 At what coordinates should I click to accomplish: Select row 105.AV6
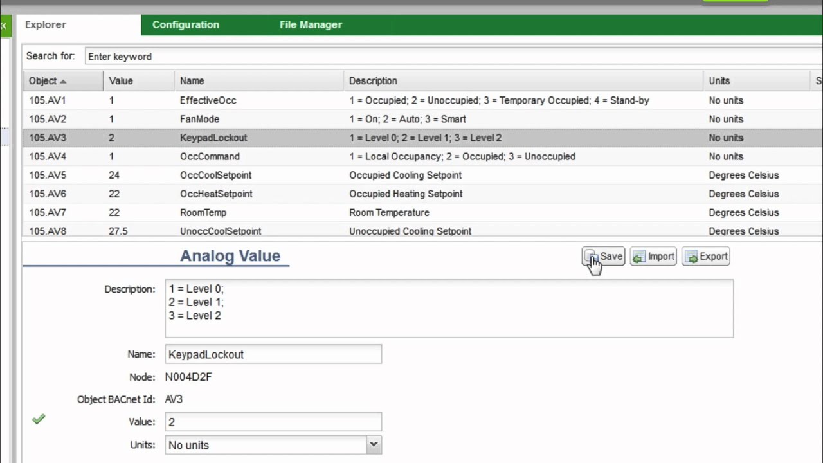click(422, 194)
